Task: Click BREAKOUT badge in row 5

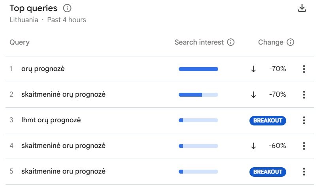Action: coord(268,172)
